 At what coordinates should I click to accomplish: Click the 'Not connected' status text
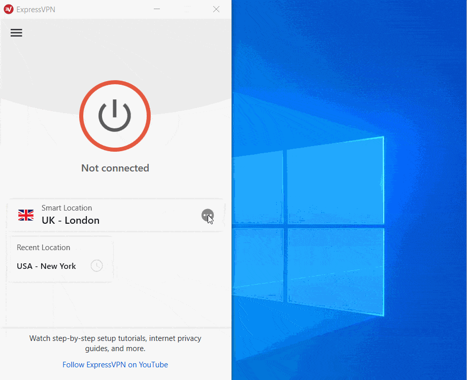coord(115,168)
